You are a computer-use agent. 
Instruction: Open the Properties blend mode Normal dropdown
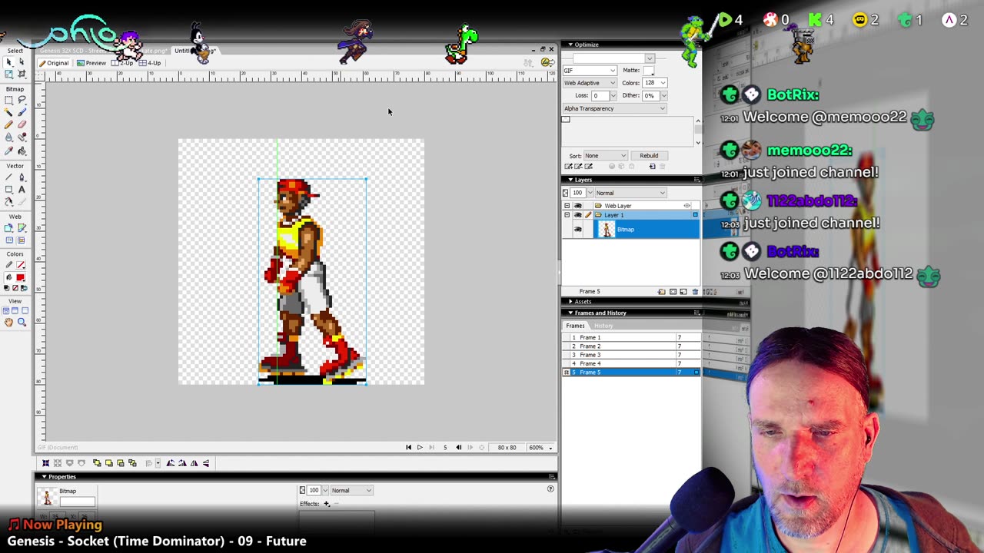(351, 490)
